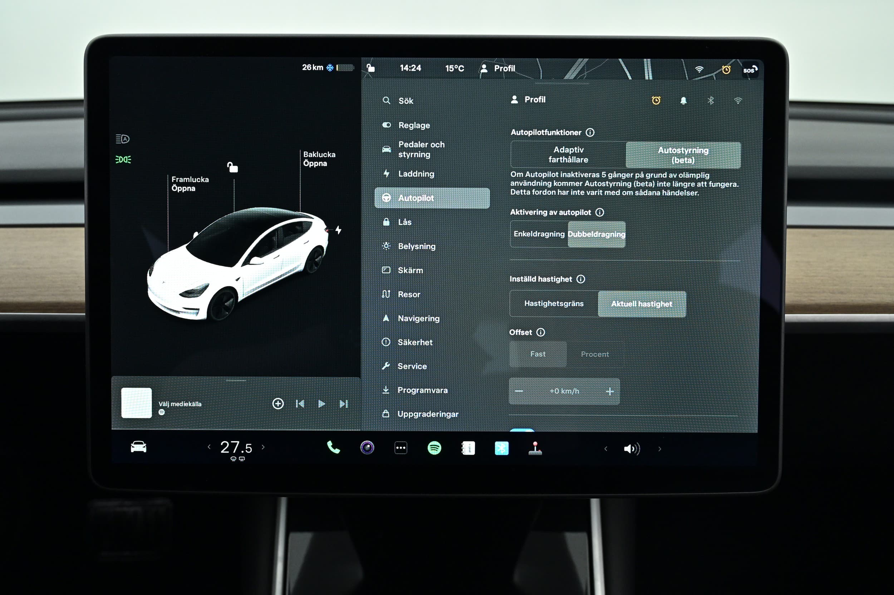Increase cabin temperature right chevron
The width and height of the screenshot is (894, 595).
pyautogui.click(x=263, y=447)
